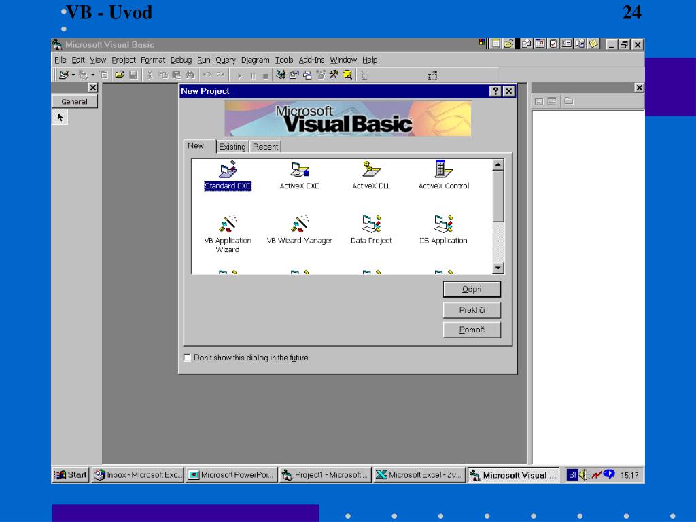Switch to Microsoft PowerPoint taskbar button
This screenshot has height=522, width=696.
point(232,475)
